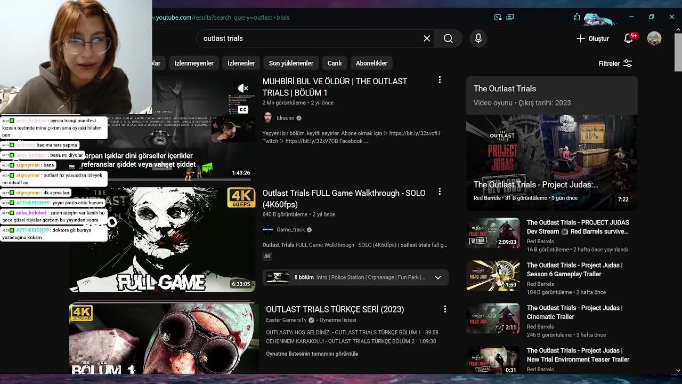Click the scrollbar down arrow
The height and width of the screenshot is (384, 682).
(x=678, y=370)
